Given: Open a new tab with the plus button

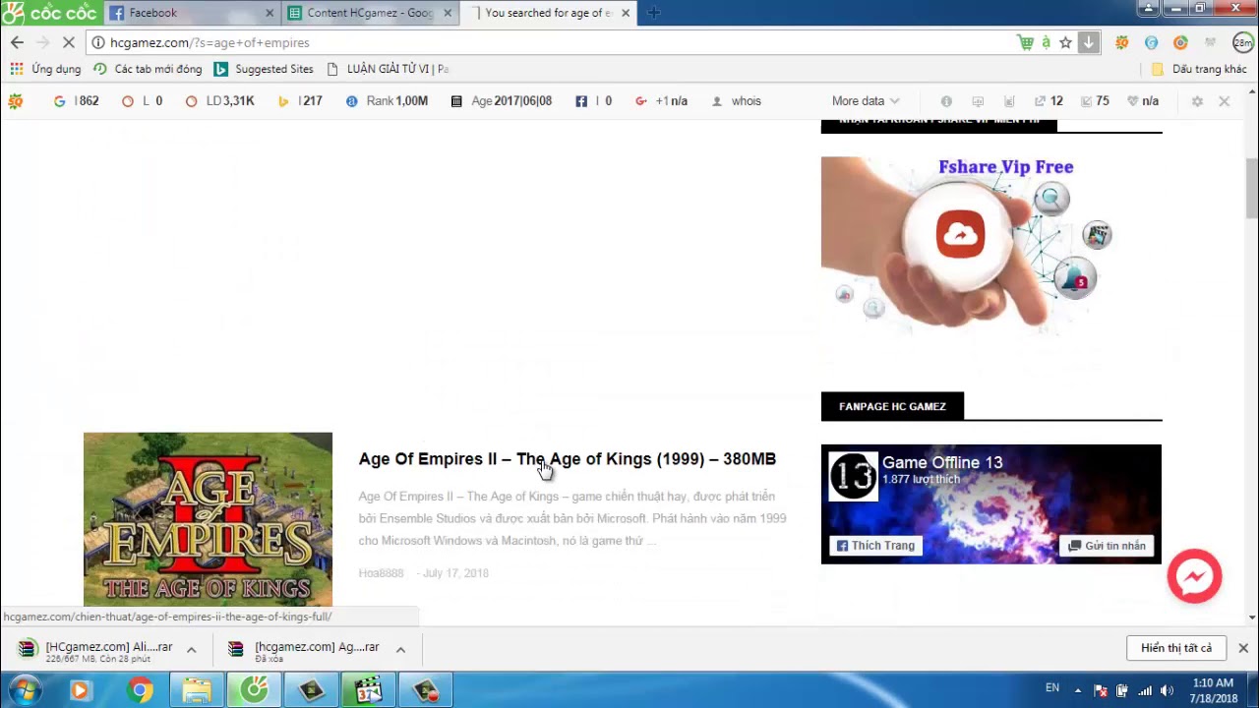Looking at the screenshot, I should click(654, 13).
